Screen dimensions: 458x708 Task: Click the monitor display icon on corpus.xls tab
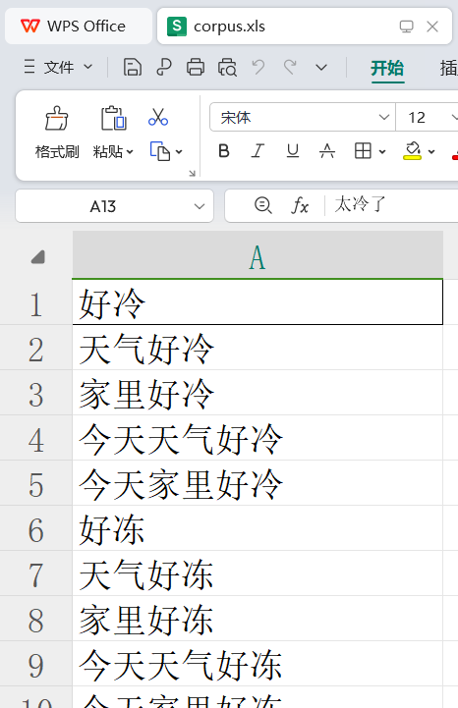[x=407, y=27]
